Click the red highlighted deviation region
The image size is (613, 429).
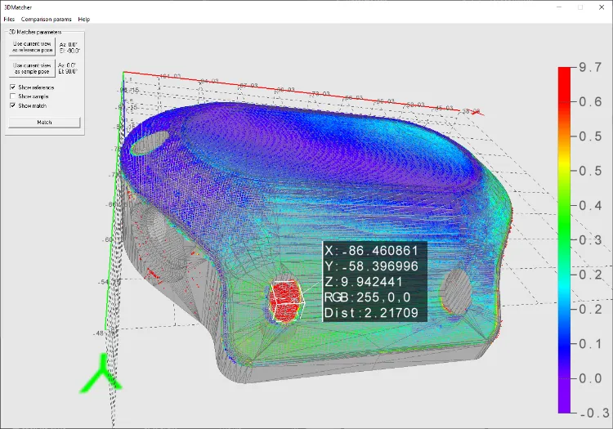click(x=286, y=302)
